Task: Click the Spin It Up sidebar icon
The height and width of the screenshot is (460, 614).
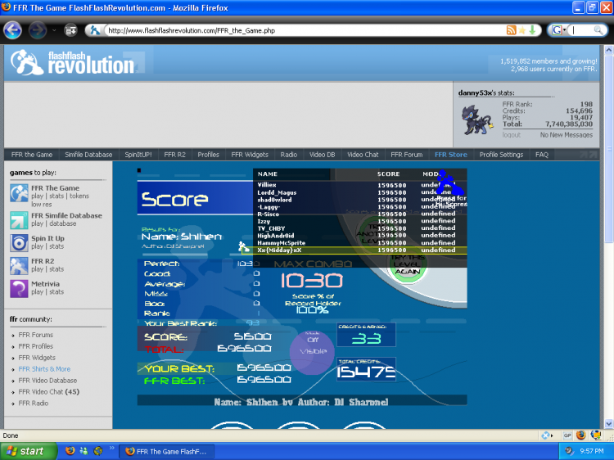Action: tap(19, 243)
